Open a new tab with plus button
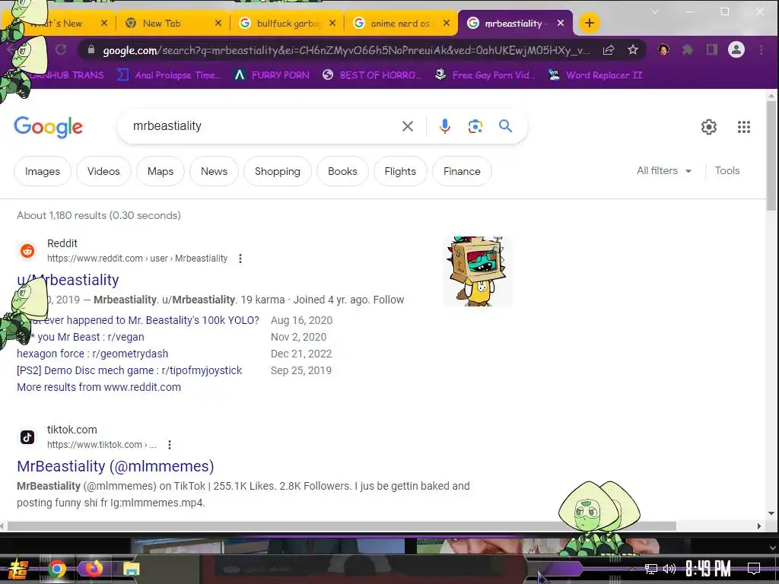 pyautogui.click(x=590, y=23)
